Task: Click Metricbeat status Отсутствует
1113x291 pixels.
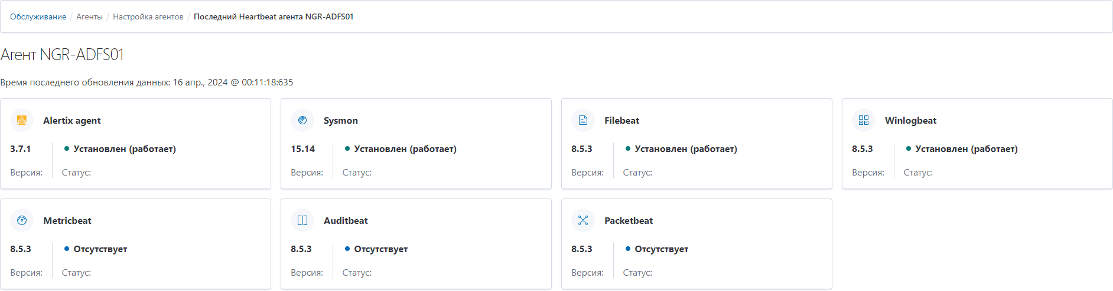Action: click(x=100, y=249)
